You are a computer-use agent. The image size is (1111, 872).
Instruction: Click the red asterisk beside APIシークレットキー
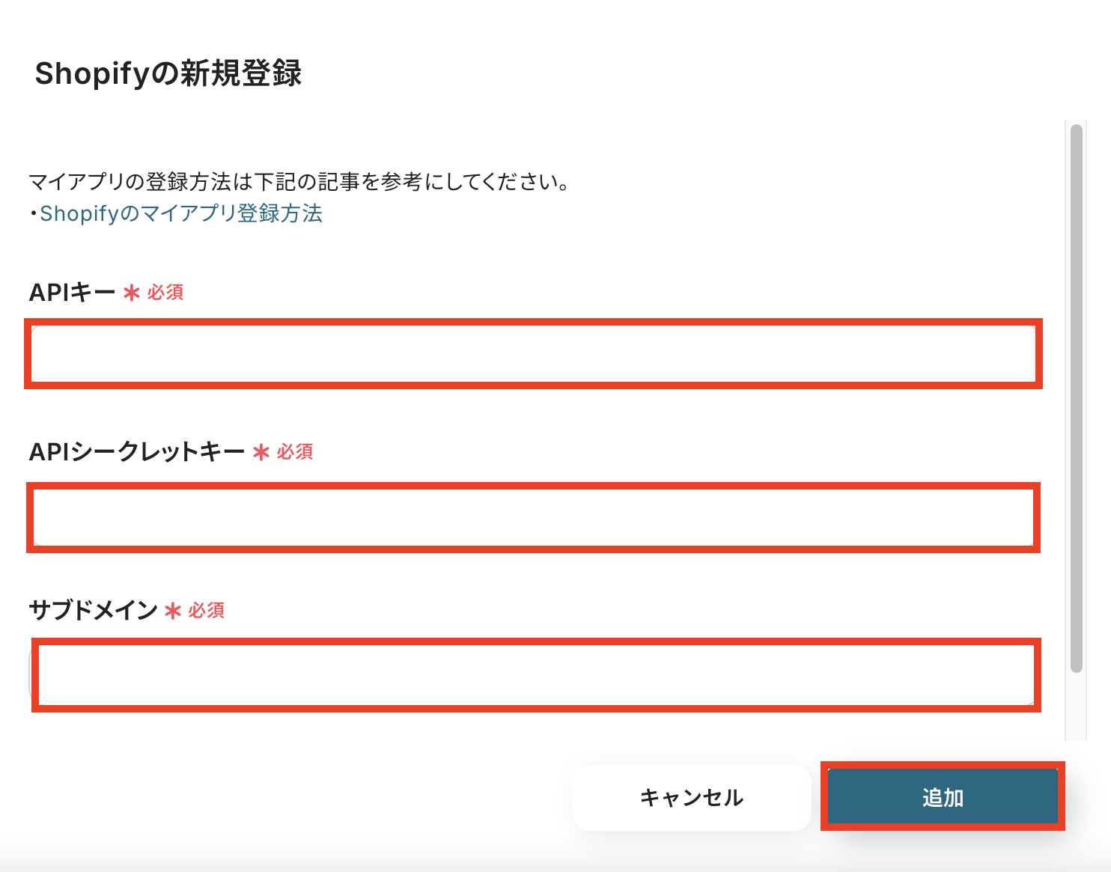(x=261, y=452)
